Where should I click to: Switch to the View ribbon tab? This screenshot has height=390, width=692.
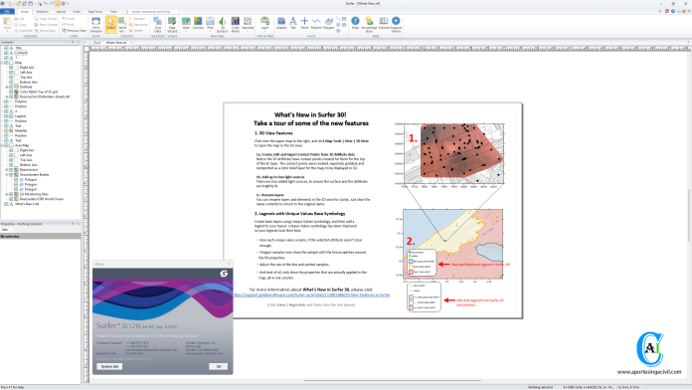[113, 12]
